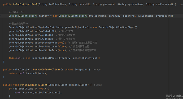
Task: Click the pool.borrowObject() call
Action: tap(32, 73)
